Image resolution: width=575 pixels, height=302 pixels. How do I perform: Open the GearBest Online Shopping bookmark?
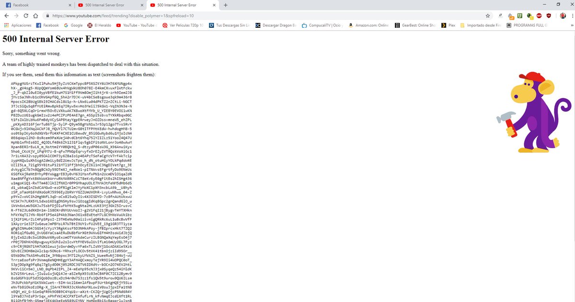tap(415, 25)
